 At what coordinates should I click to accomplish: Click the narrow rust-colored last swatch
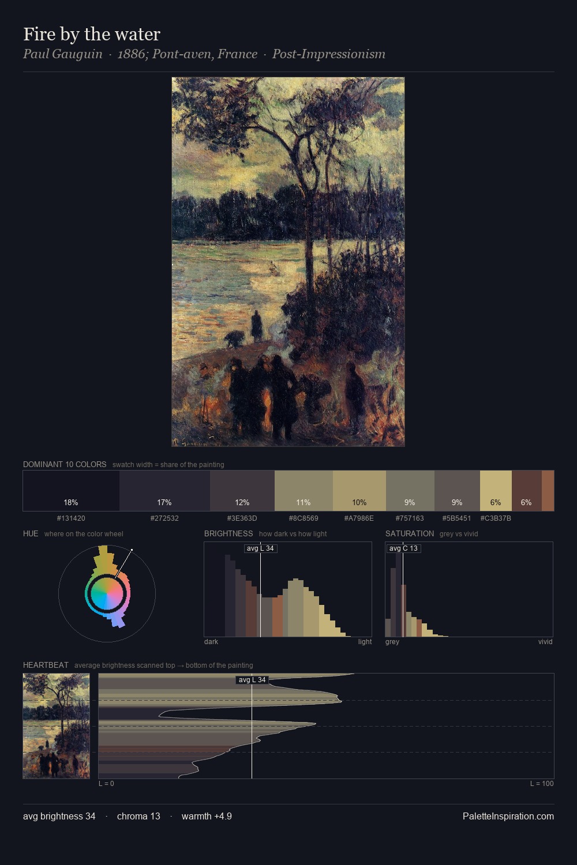coord(548,491)
